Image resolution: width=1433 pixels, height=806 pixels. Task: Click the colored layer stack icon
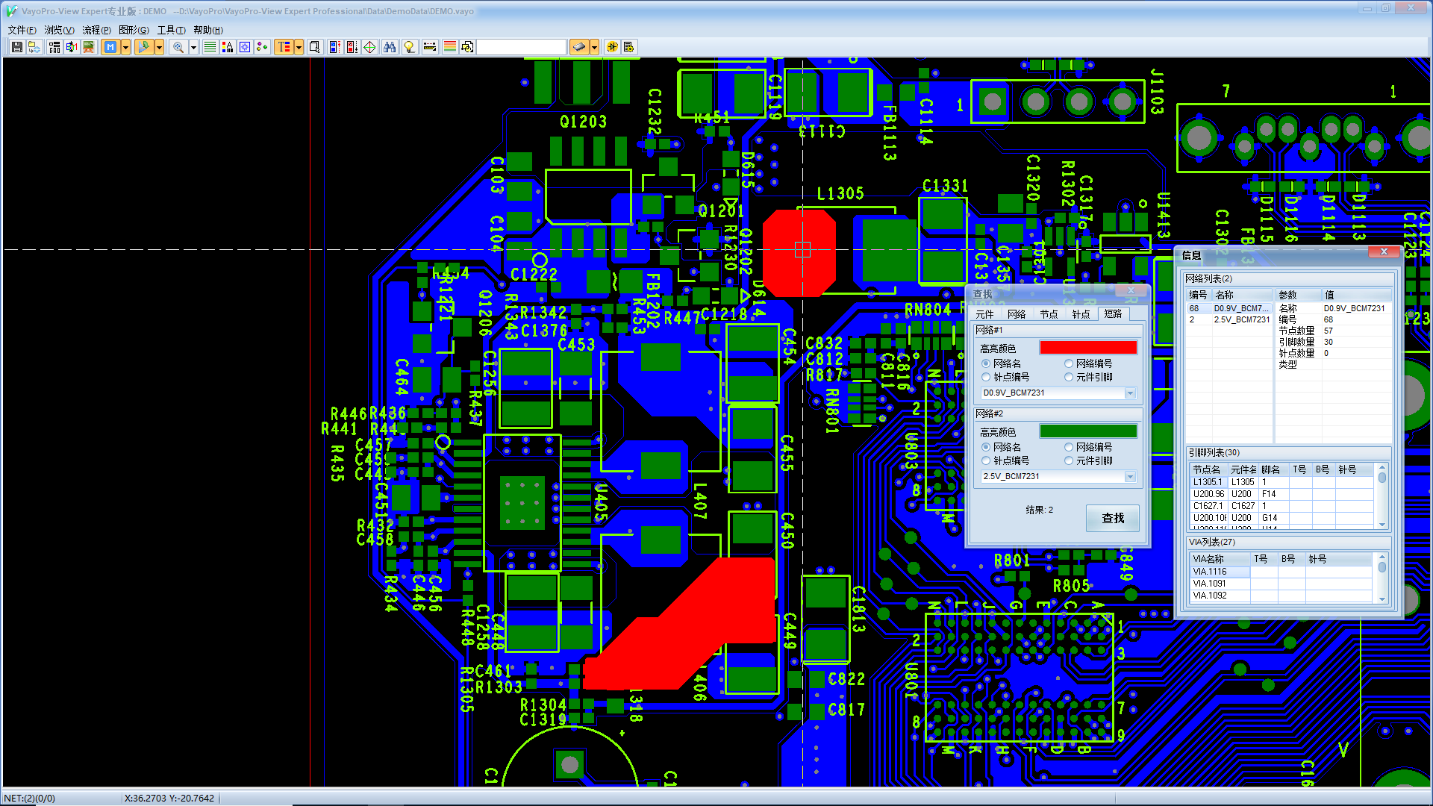[449, 47]
